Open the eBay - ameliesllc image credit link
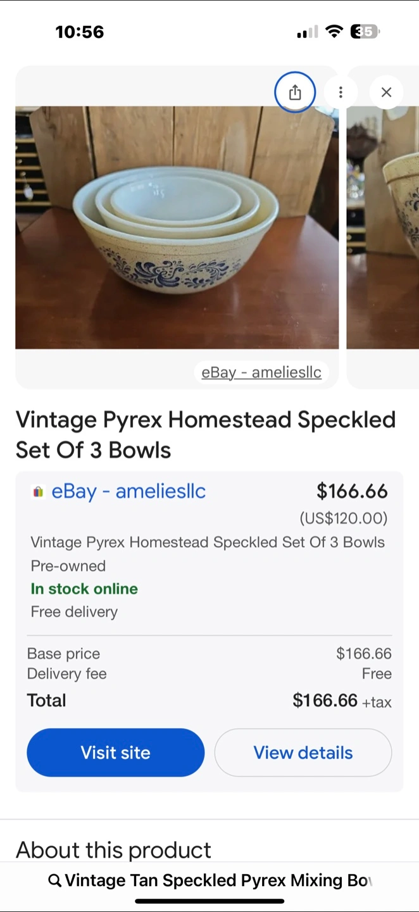The width and height of the screenshot is (419, 912). (x=261, y=372)
